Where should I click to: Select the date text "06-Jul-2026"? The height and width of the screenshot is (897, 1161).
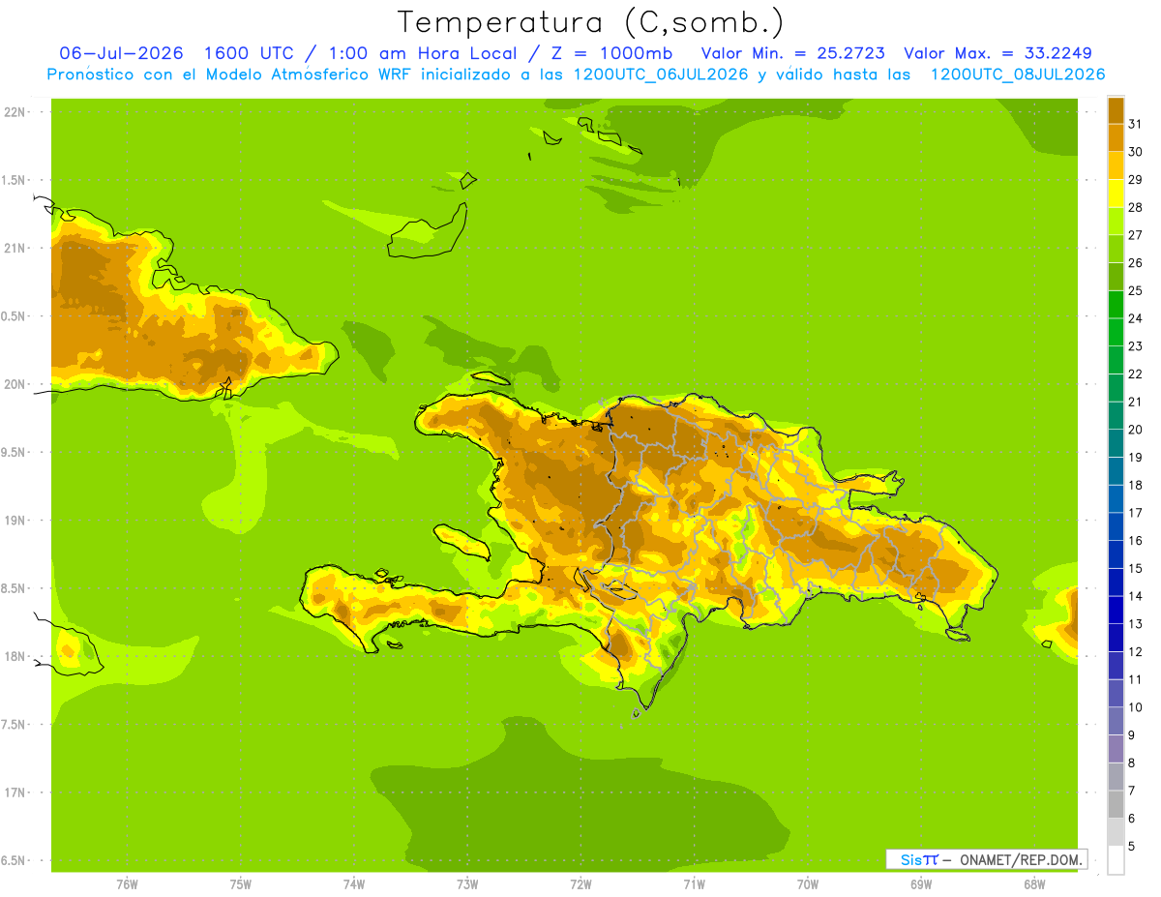point(121,53)
